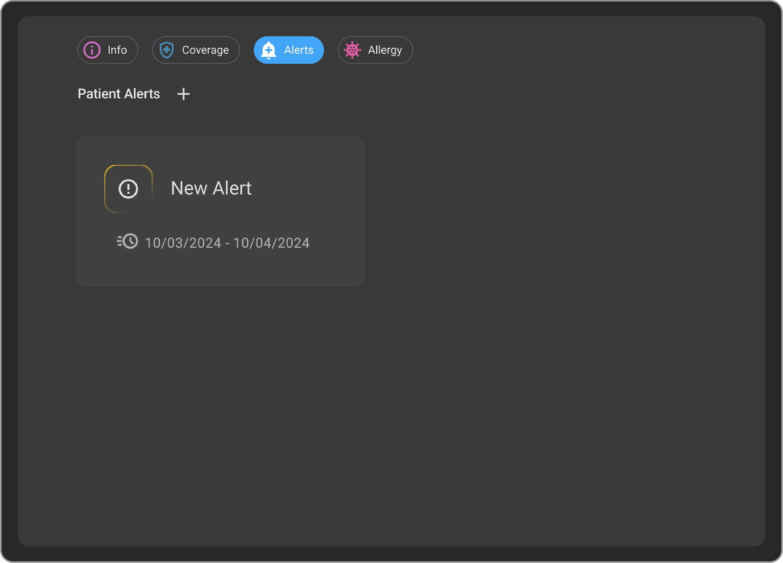
Task: Go to the Allergy tab
Action: [x=375, y=50]
